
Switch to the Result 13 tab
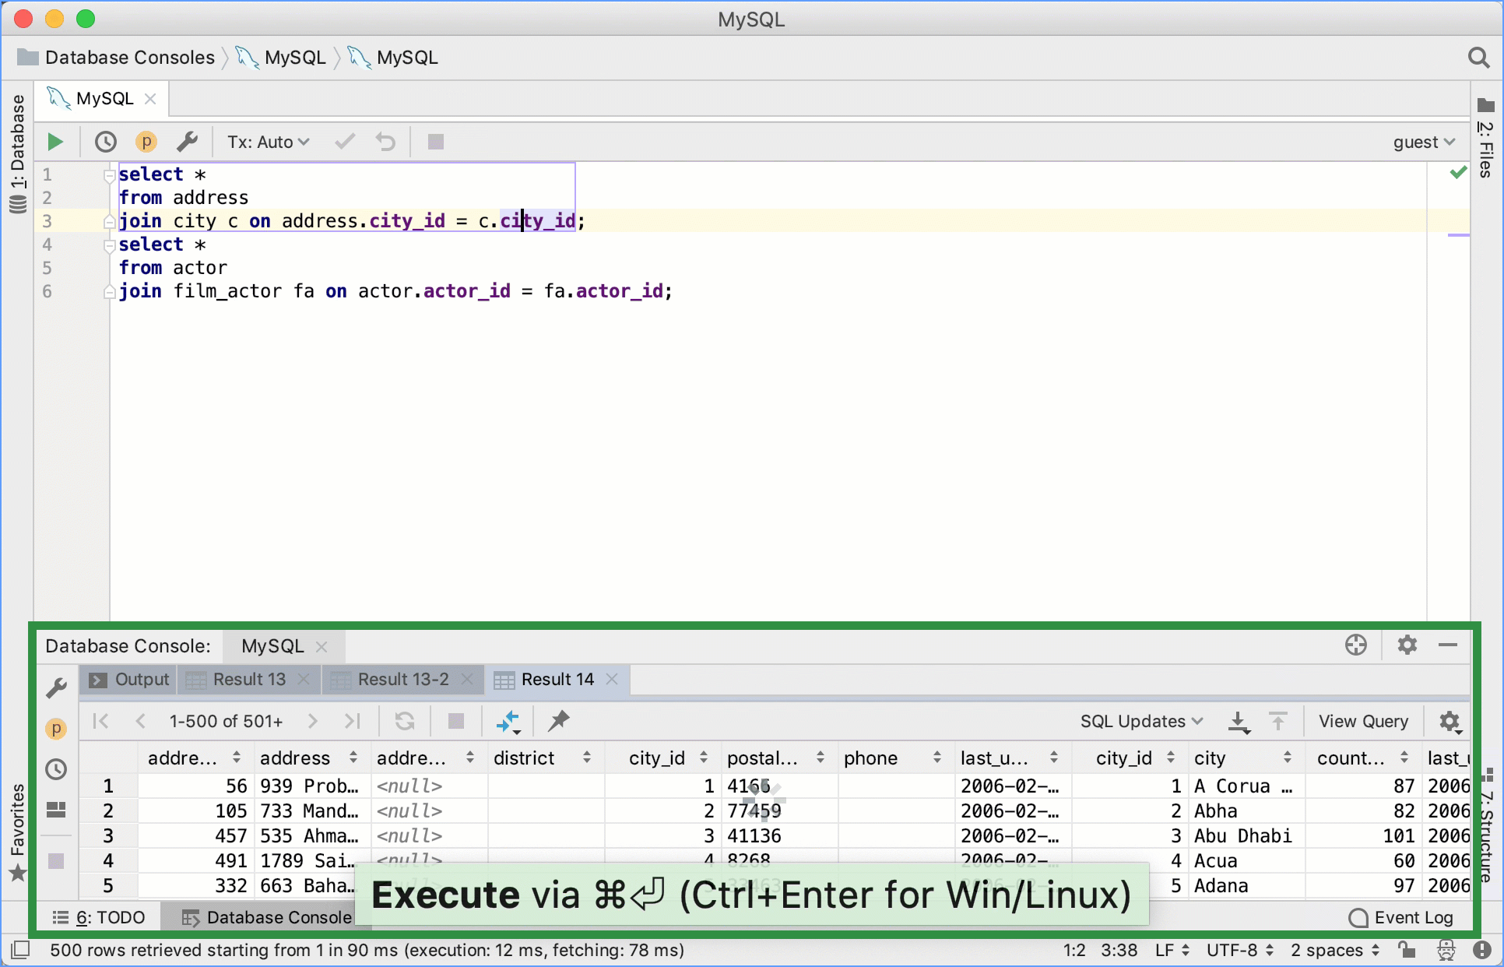tap(249, 680)
